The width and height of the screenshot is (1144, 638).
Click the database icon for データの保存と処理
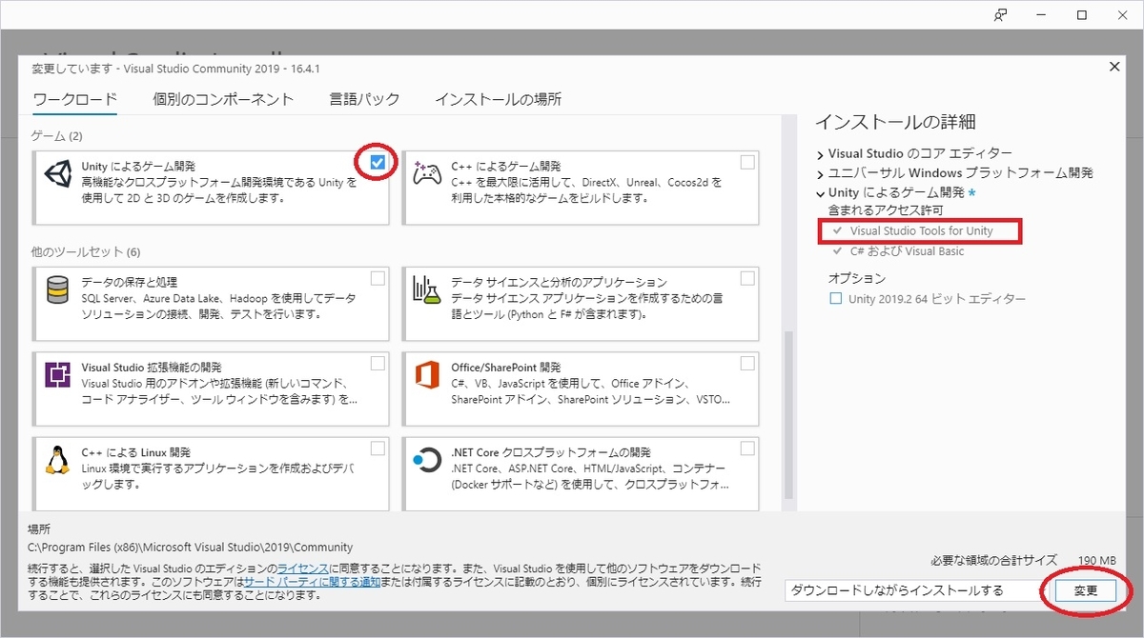pos(60,289)
